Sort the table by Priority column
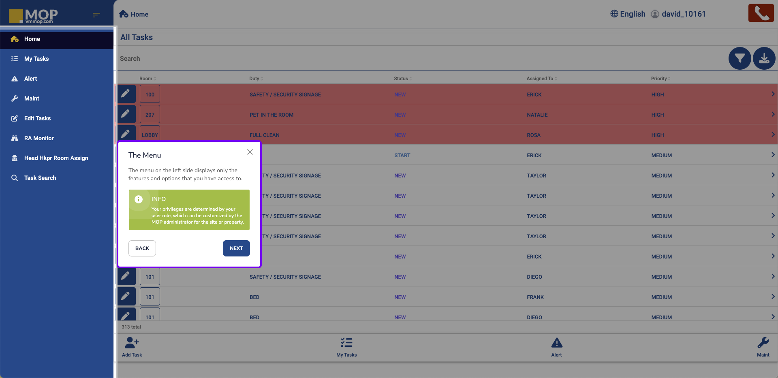The height and width of the screenshot is (378, 778). point(660,79)
